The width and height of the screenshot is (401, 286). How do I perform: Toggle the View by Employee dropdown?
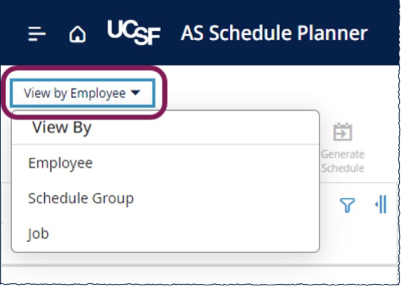(x=83, y=93)
